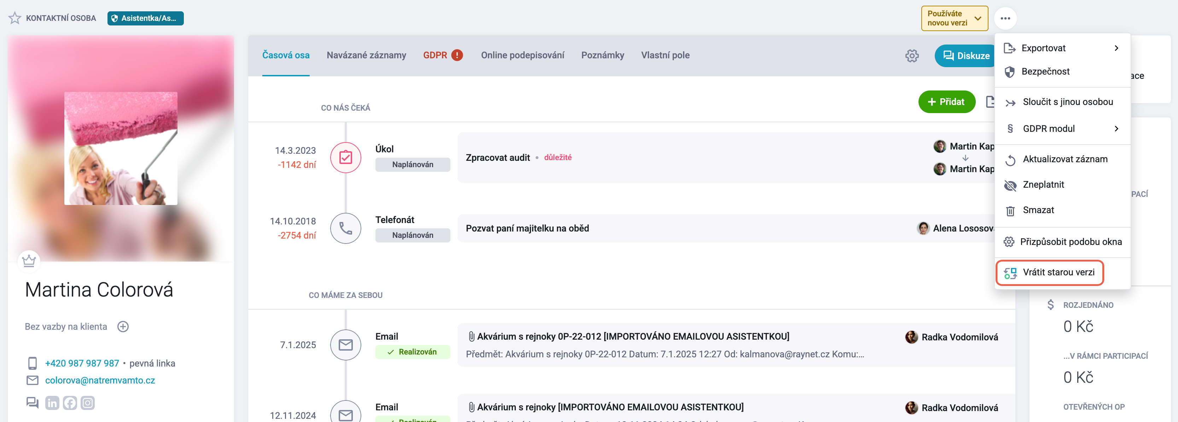1178x422 pixels.
Task: Add a client link with plus icon
Action: point(123,327)
